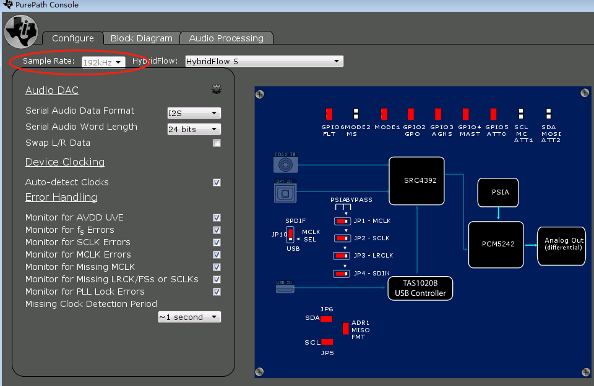The image size is (594, 386).
Task: Click the Device Clocking heading link
Action: tap(65, 162)
